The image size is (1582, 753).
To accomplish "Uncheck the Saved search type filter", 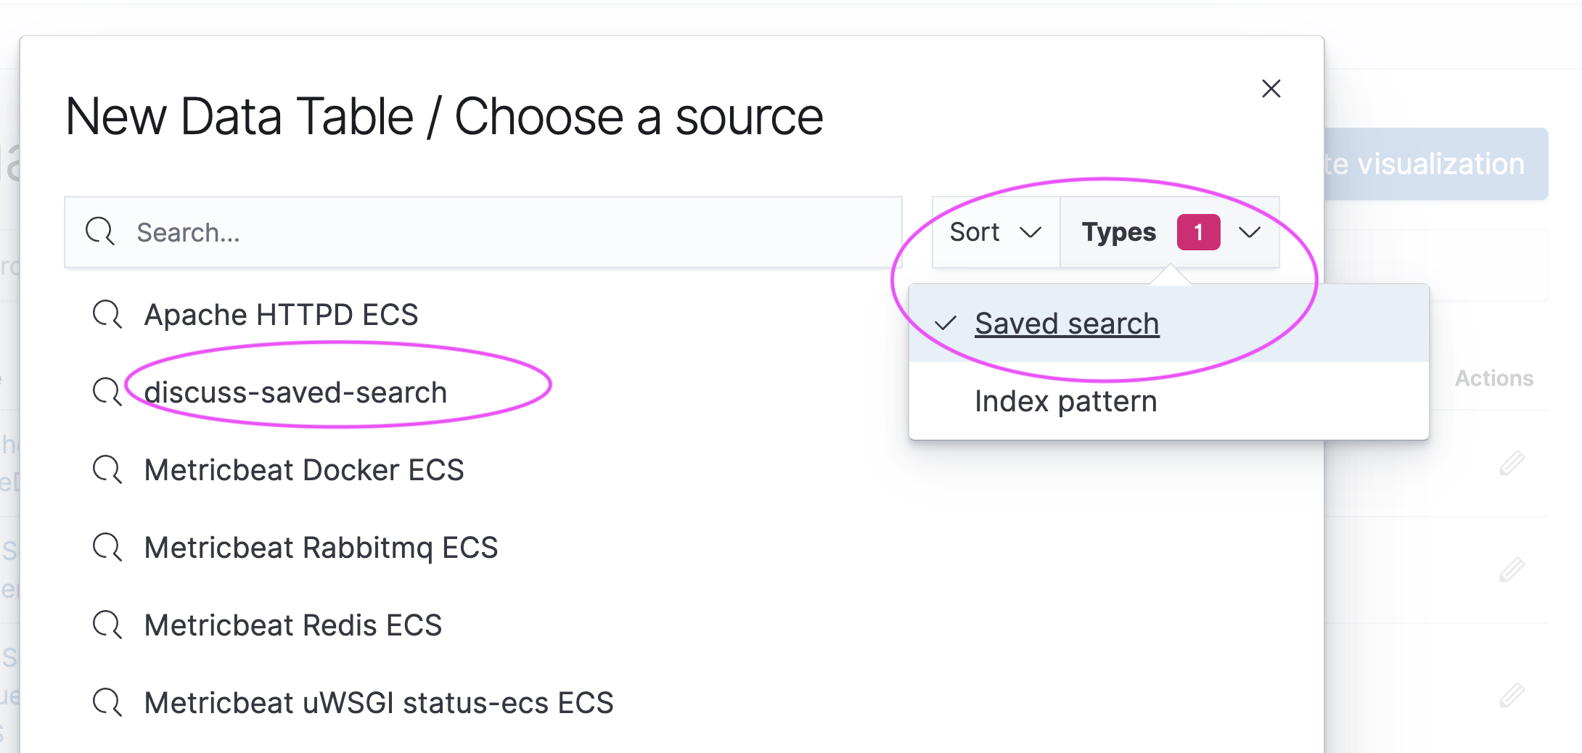I will [x=1066, y=324].
